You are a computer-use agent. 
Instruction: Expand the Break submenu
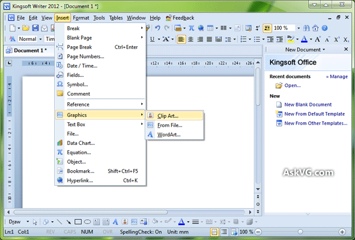(101, 28)
